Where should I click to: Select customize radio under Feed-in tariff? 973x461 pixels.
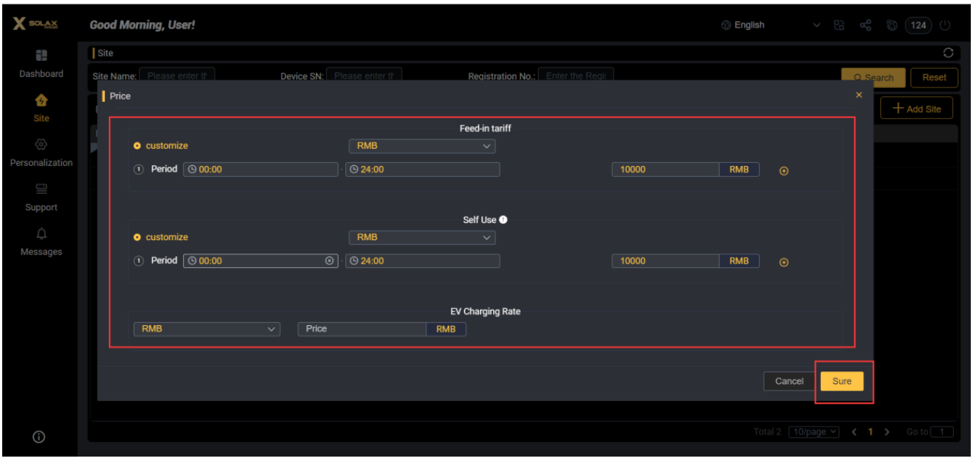coord(137,146)
